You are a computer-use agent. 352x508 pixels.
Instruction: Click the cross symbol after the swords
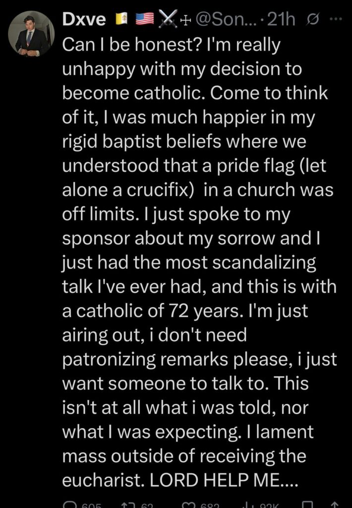(x=186, y=19)
